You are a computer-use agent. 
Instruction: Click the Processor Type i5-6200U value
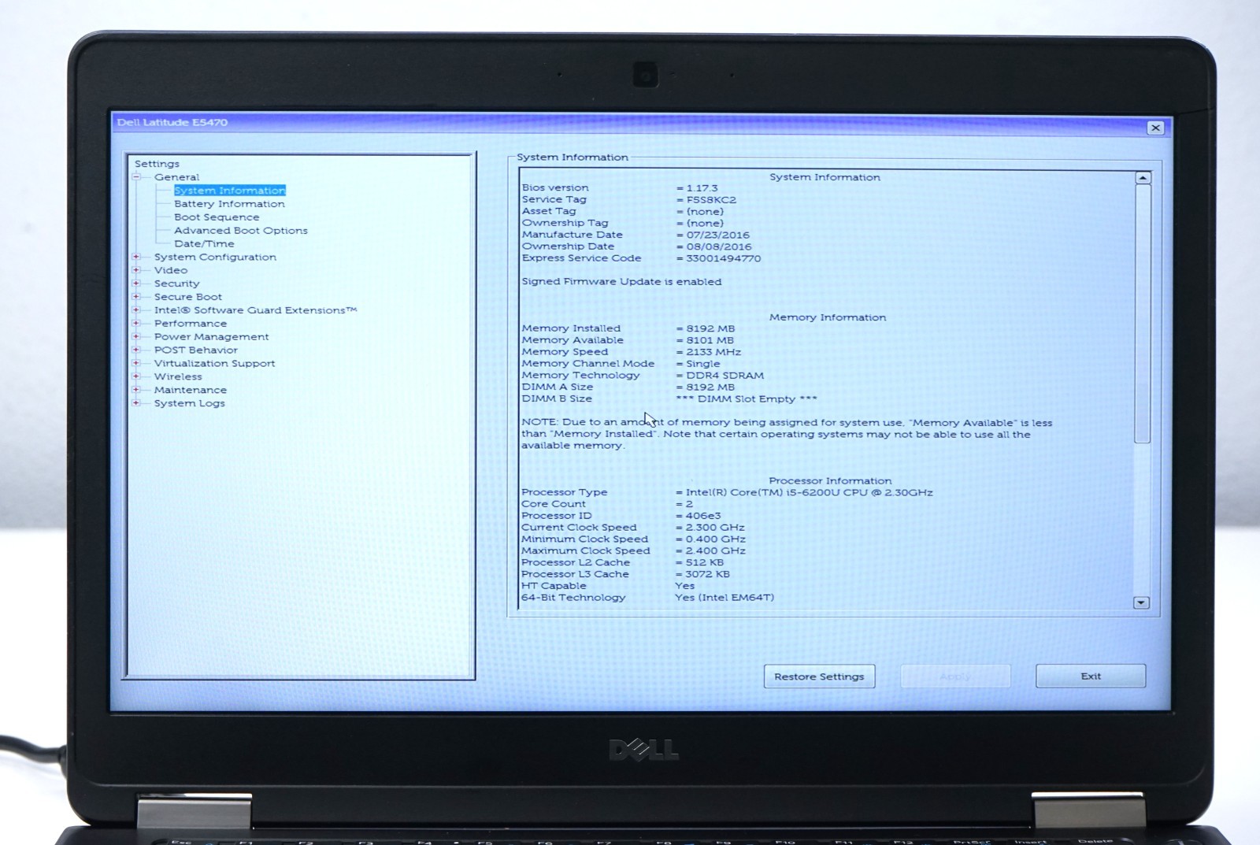(809, 492)
